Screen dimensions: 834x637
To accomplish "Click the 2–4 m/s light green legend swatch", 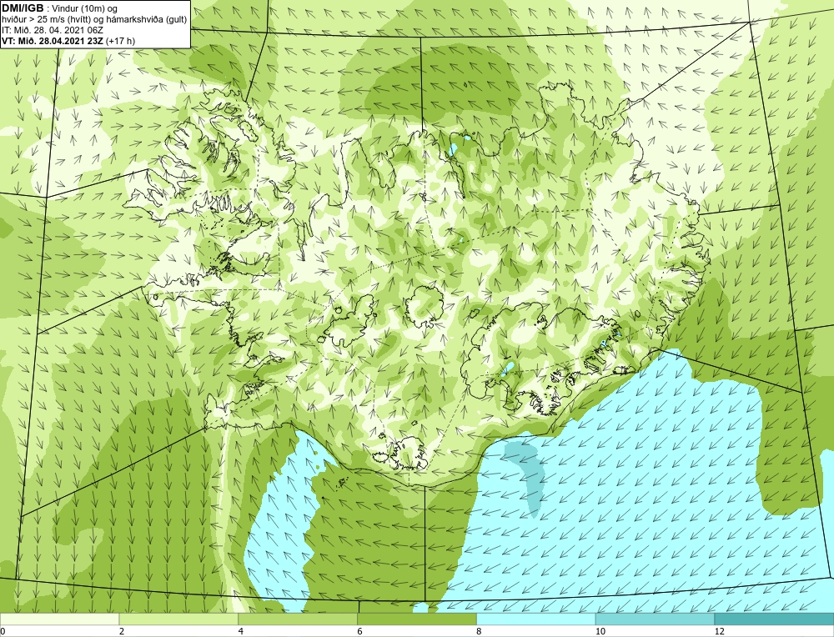I will pos(178,619).
